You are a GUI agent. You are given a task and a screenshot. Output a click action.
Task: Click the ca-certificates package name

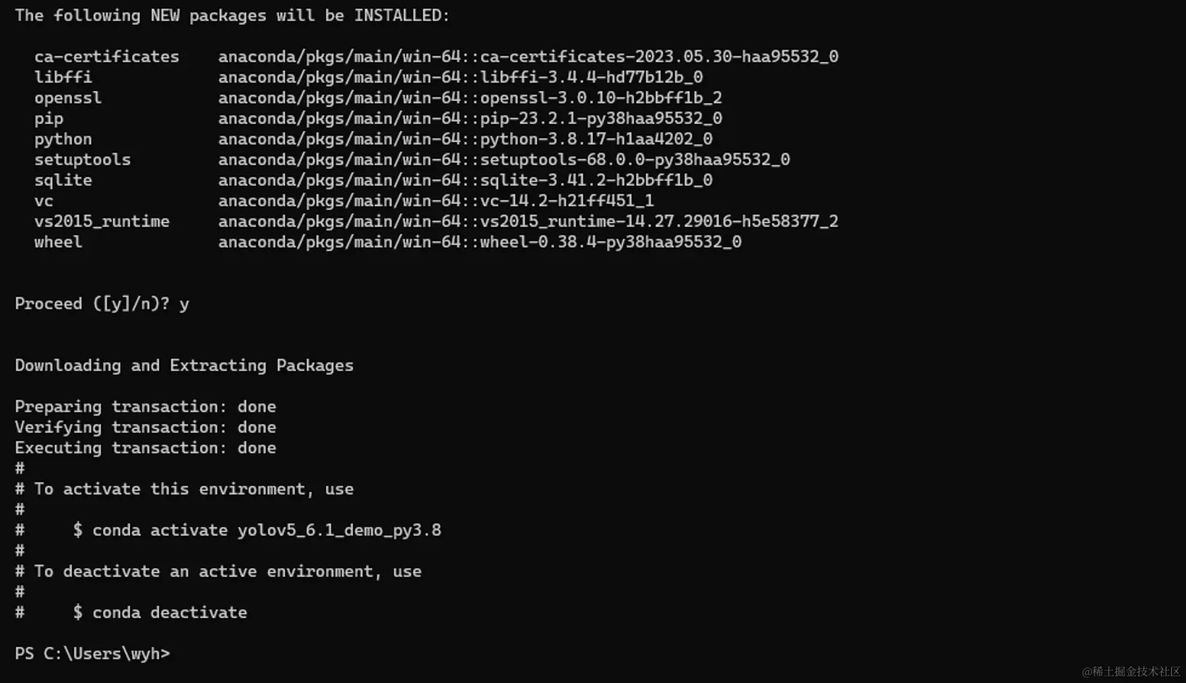106,57
